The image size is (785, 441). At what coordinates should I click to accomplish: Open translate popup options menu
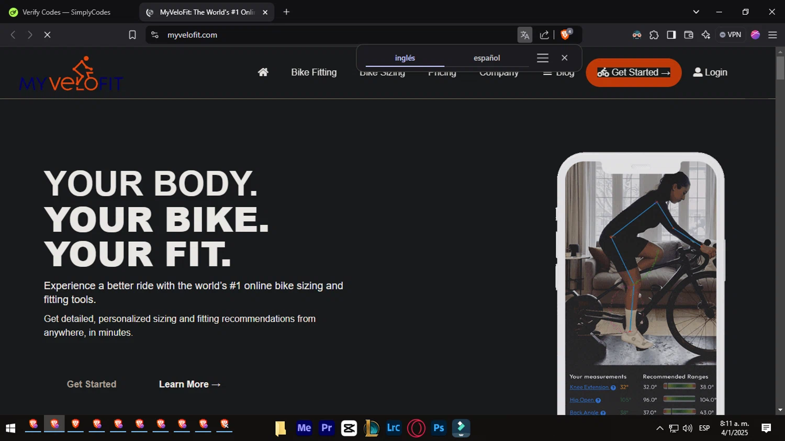tap(543, 58)
